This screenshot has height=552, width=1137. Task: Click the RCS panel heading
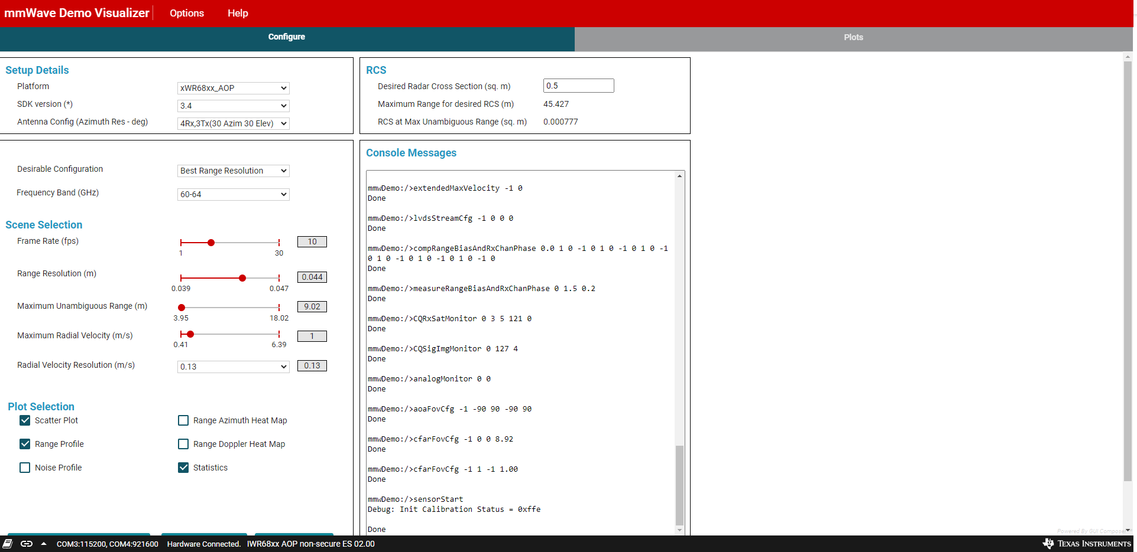[376, 70]
